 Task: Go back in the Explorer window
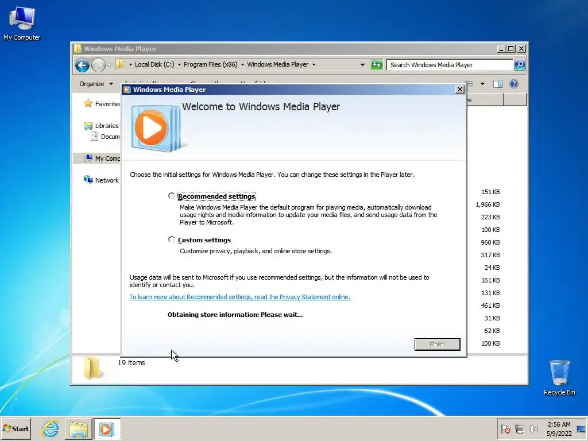coord(82,65)
